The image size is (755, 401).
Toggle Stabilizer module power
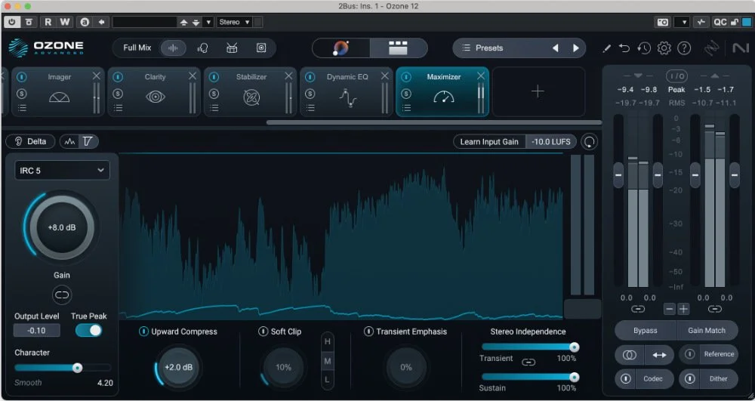click(x=214, y=77)
